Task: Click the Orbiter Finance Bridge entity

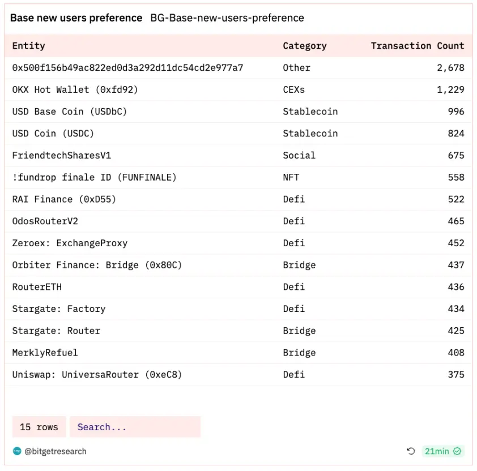Action: point(97,265)
